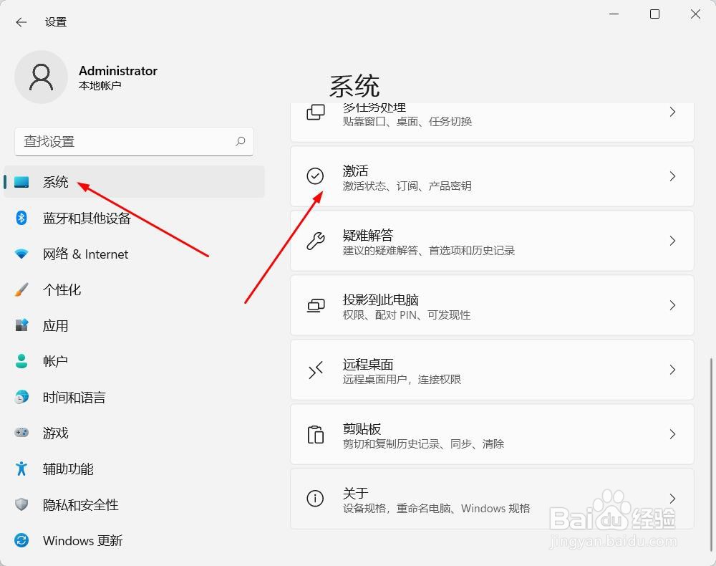The height and width of the screenshot is (566, 716).
Task: Select the 游戏 Xbox icon
Action: pyautogui.click(x=21, y=433)
